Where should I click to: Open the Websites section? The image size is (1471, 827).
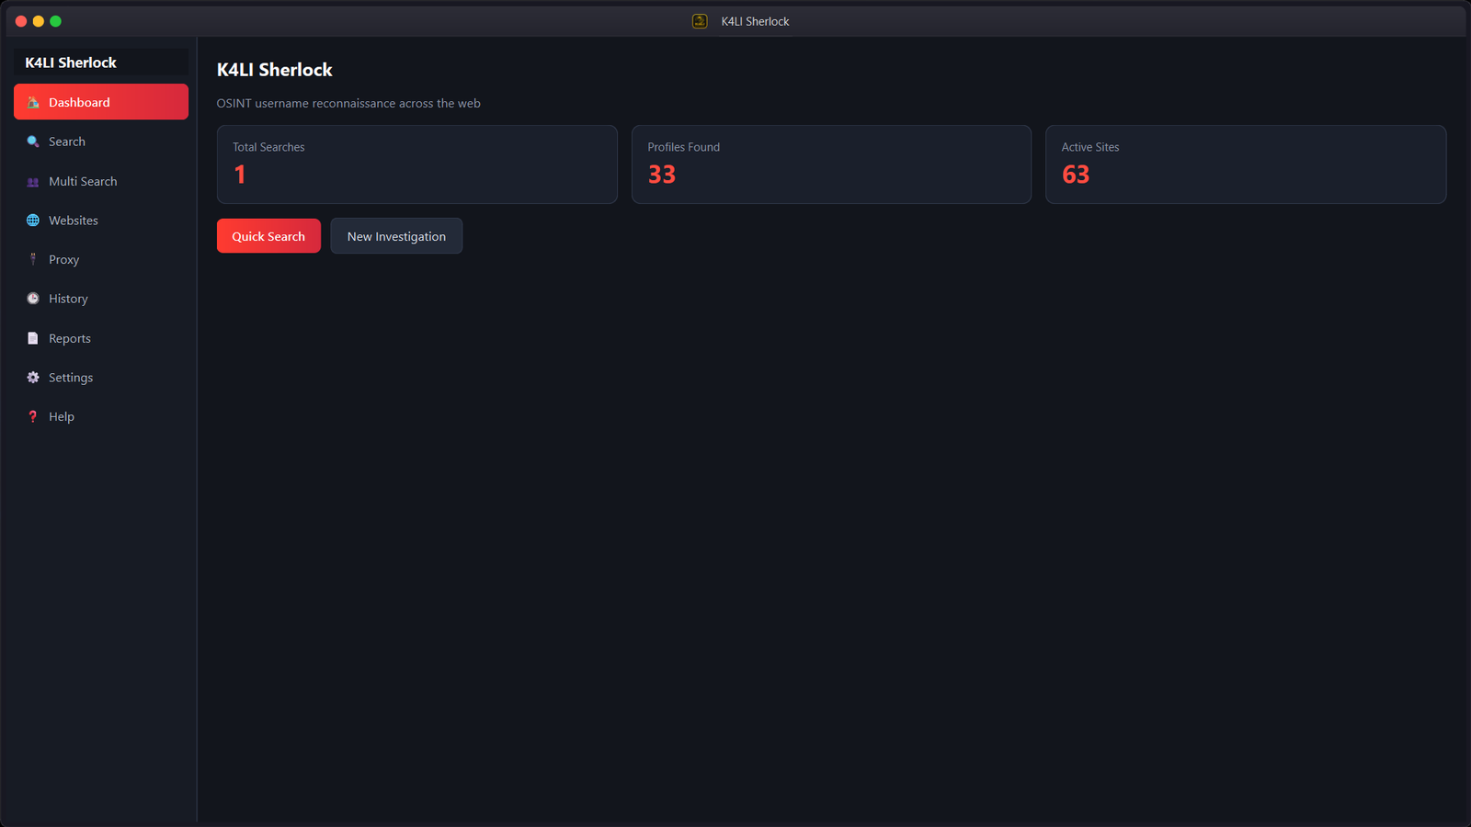click(x=101, y=221)
